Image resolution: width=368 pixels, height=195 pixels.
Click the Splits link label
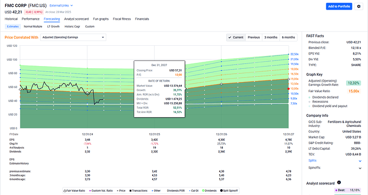[x=313, y=160]
